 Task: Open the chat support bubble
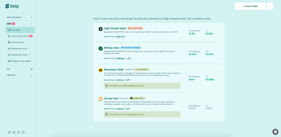point(275,132)
